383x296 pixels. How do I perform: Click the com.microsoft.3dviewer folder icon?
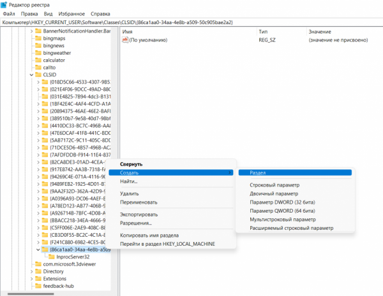38,264
